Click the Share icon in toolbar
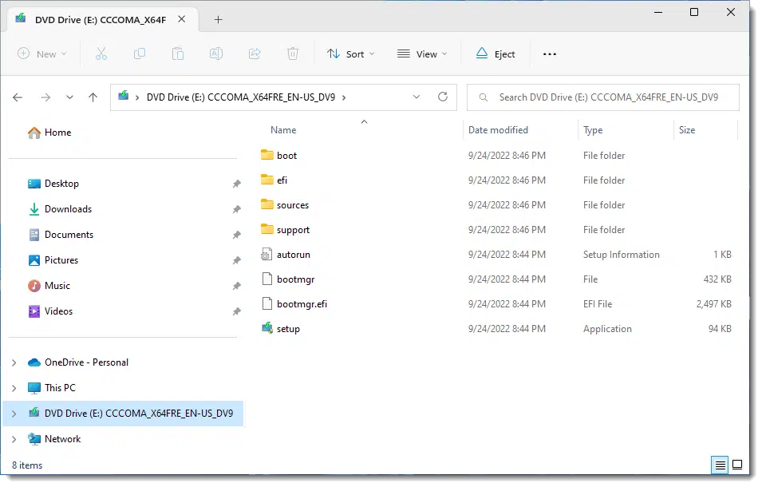 tap(255, 54)
